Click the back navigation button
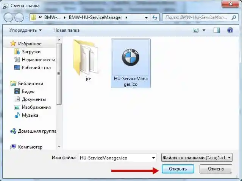Viewport: 242px width, 181px height. tap(8, 17)
